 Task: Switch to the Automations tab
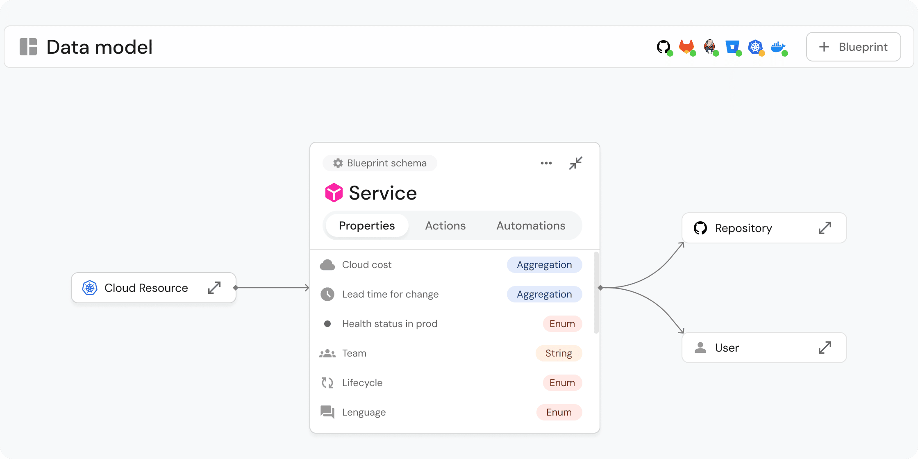[x=531, y=226]
